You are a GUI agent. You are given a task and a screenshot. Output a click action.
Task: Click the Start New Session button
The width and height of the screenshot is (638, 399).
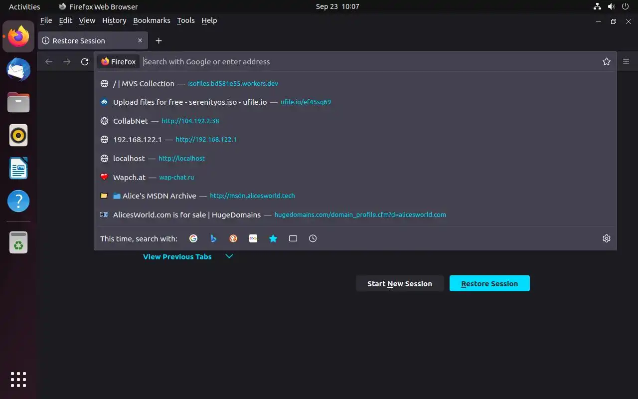[400, 283]
